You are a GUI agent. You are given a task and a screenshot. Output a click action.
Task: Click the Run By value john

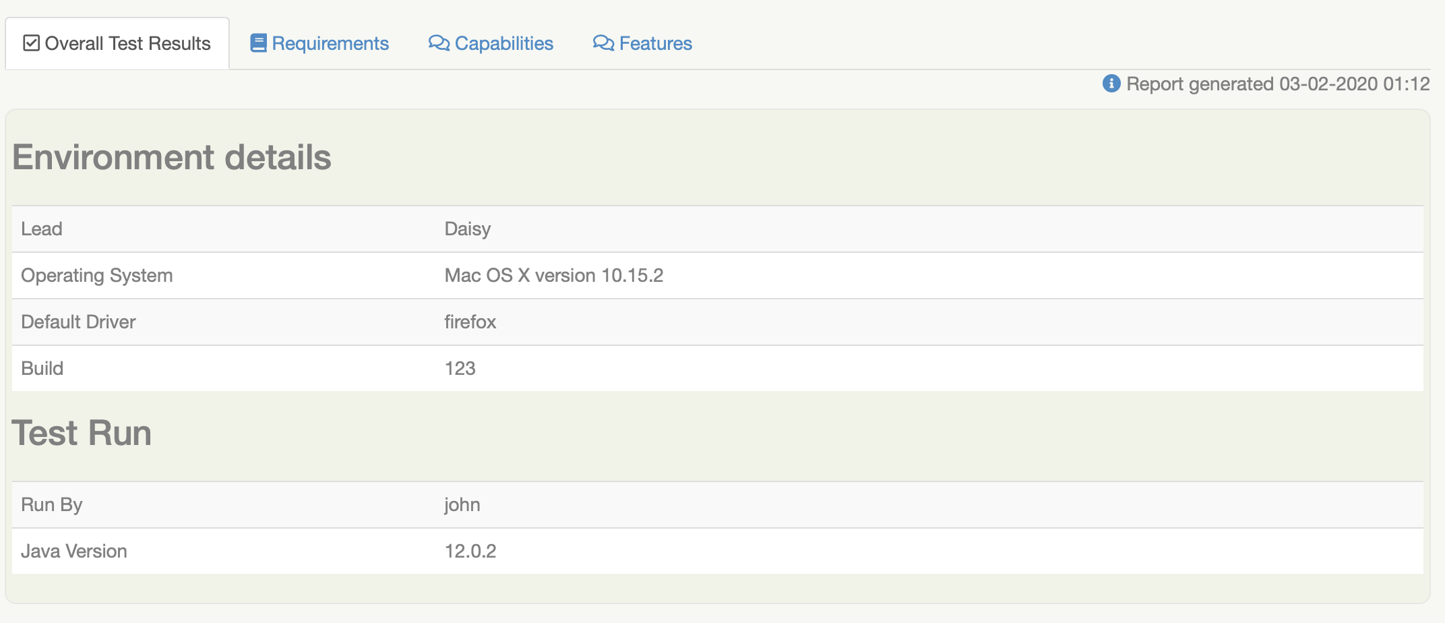[462, 505]
